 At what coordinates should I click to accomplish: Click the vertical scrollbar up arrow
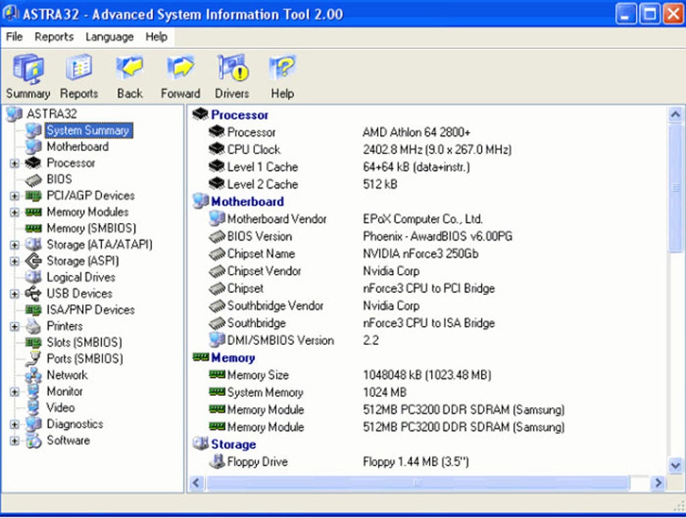(x=675, y=114)
